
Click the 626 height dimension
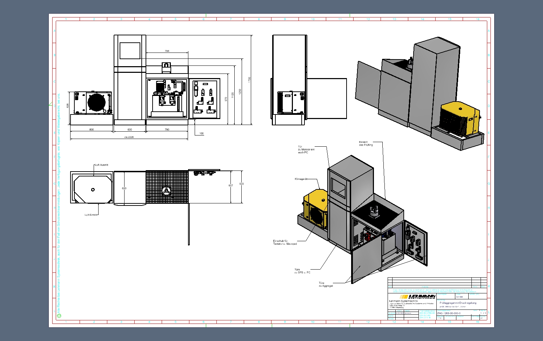tap(68, 105)
